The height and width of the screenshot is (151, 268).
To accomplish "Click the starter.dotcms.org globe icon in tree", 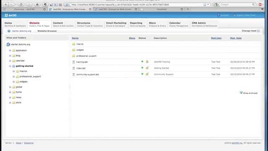I will point(8,44).
